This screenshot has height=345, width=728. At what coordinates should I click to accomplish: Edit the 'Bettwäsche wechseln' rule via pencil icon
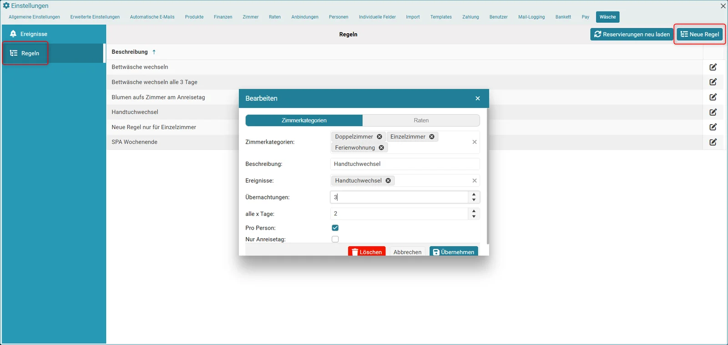[x=713, y=67]
